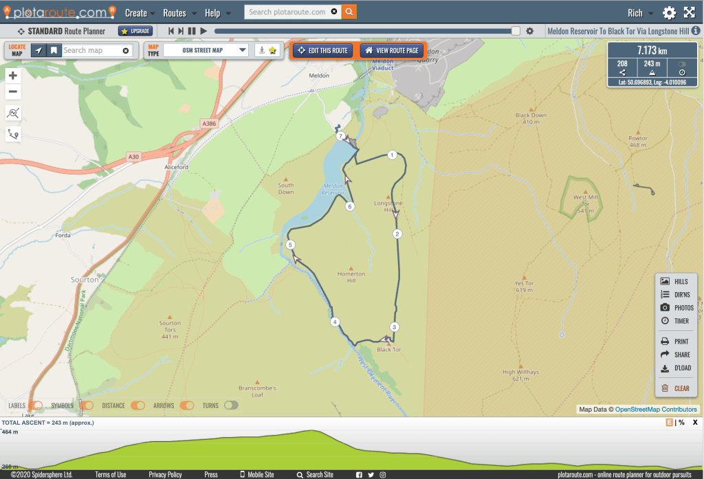Screen dimensions: 704x479
Task: Expand the Create menu
Action: pyautogui.click(x=140, y=13)
